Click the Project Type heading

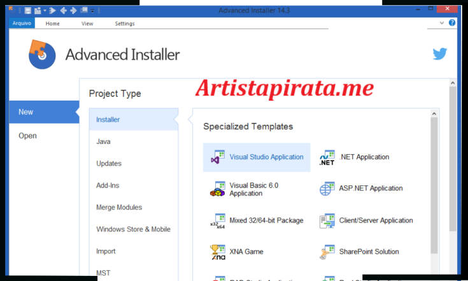click(115, 94)
